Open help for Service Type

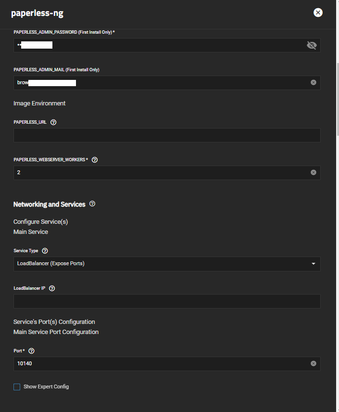(x=45, y=251)
